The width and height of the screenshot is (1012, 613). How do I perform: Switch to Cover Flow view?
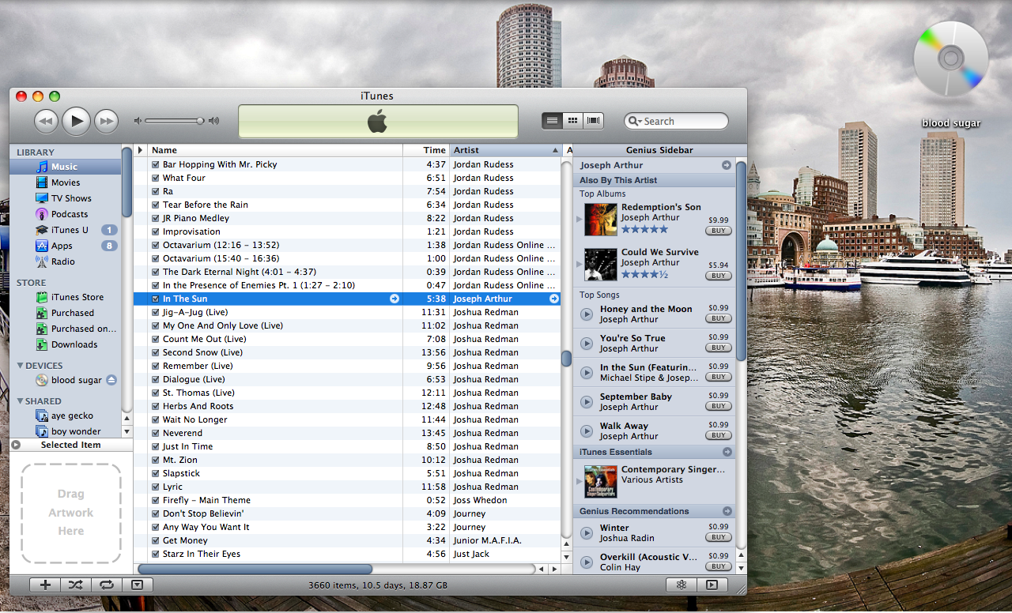pos(594,120)
